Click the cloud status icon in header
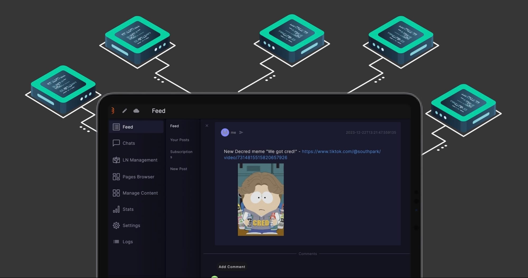The width and height of the screenshot is (528, 278). (x=136, y=111)
